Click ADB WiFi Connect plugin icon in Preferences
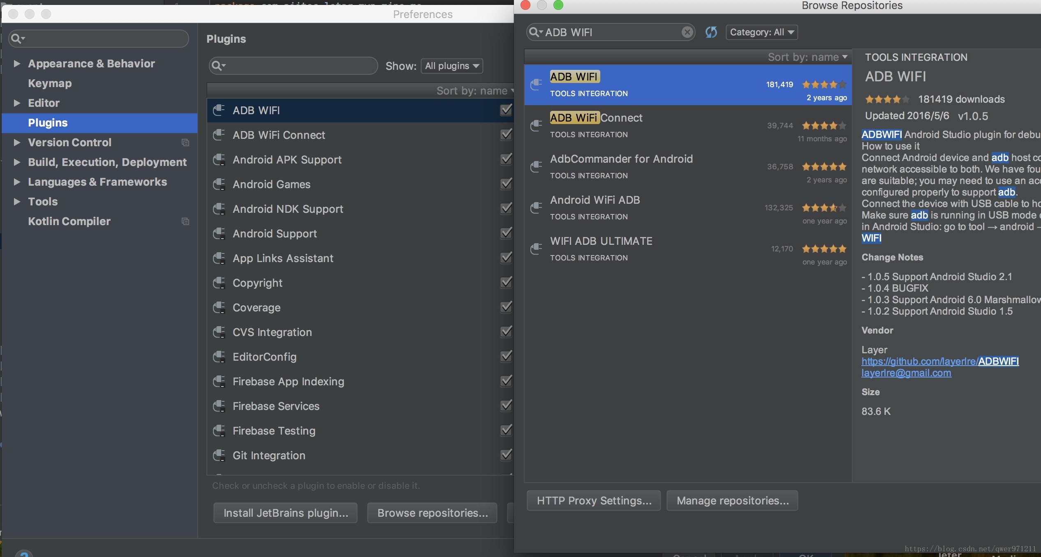The height and width of the screenshot is (557, 1041). [219, 135]
